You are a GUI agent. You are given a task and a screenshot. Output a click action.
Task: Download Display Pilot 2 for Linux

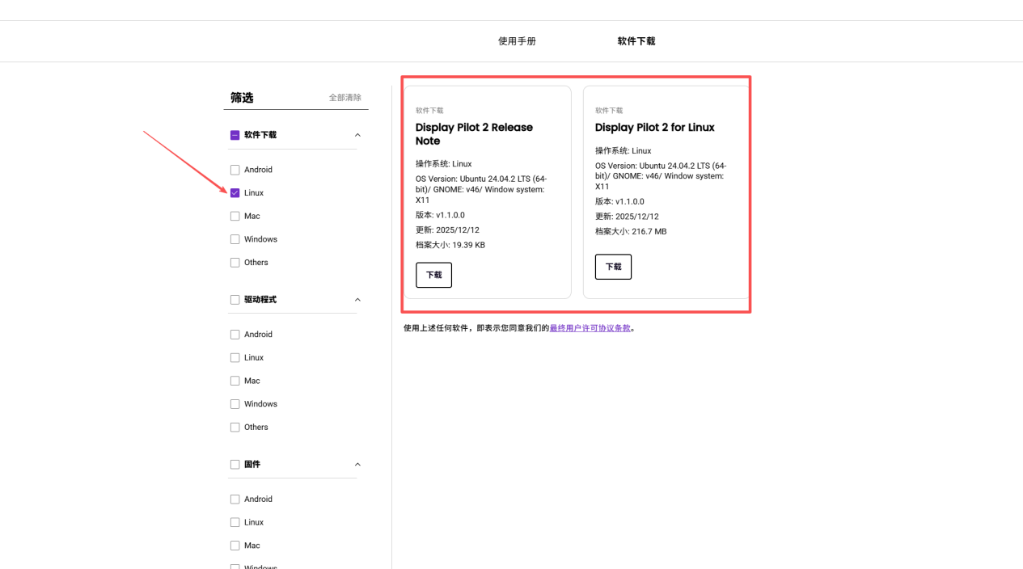pyautogui.click(x=613, y=267)
